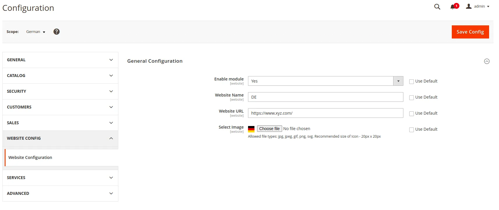The width and height of the screenshot is (499, 210).
Task: Check Use Default for Enable module
Action: click(x=411, y=82)
